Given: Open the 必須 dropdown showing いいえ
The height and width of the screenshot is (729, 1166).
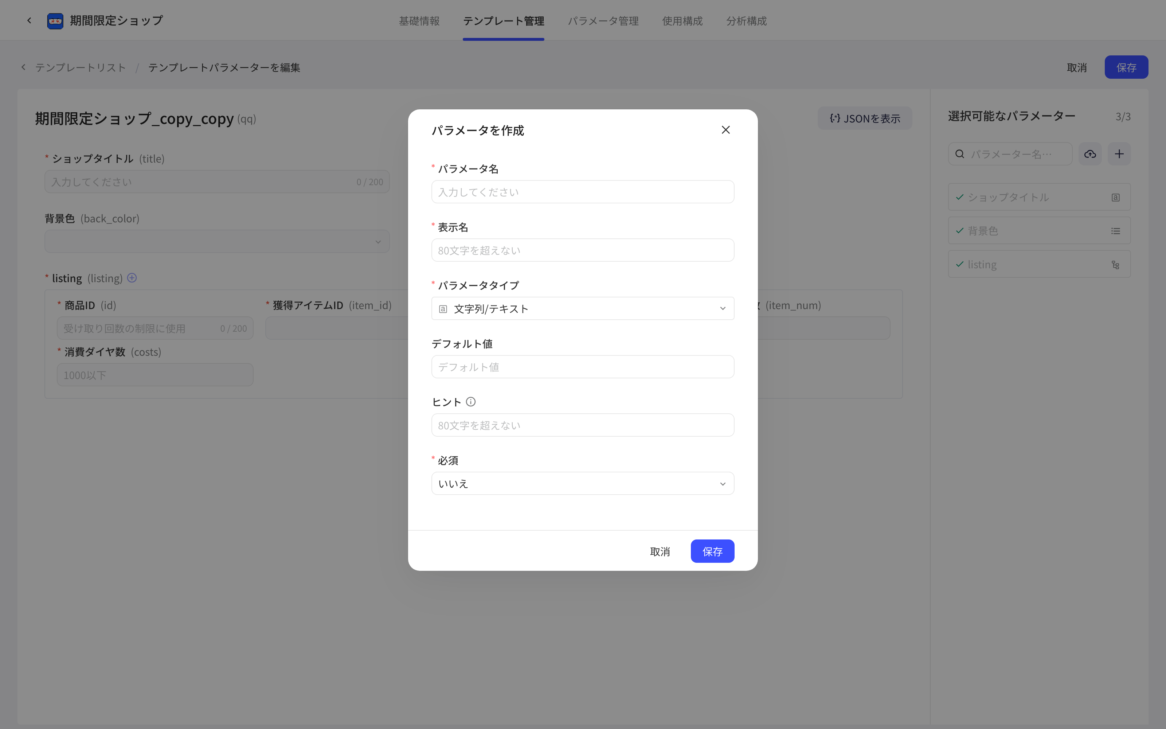Looking at the screenshot, I should tap(583, 484).
